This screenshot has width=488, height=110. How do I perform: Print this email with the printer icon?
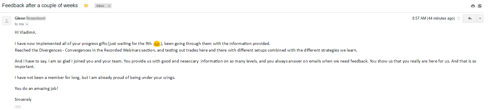click(x=473, y=6)
